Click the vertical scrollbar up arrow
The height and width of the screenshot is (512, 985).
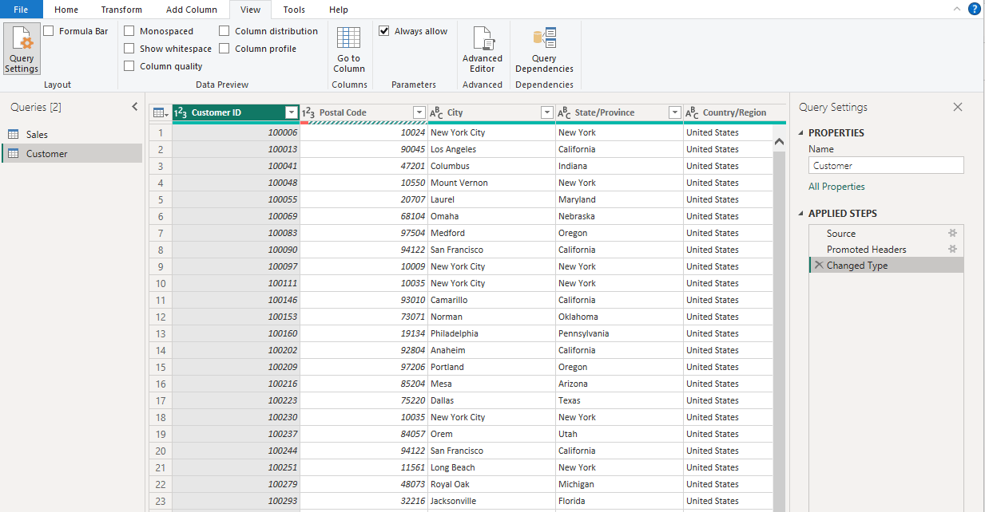tap(780, 141)
